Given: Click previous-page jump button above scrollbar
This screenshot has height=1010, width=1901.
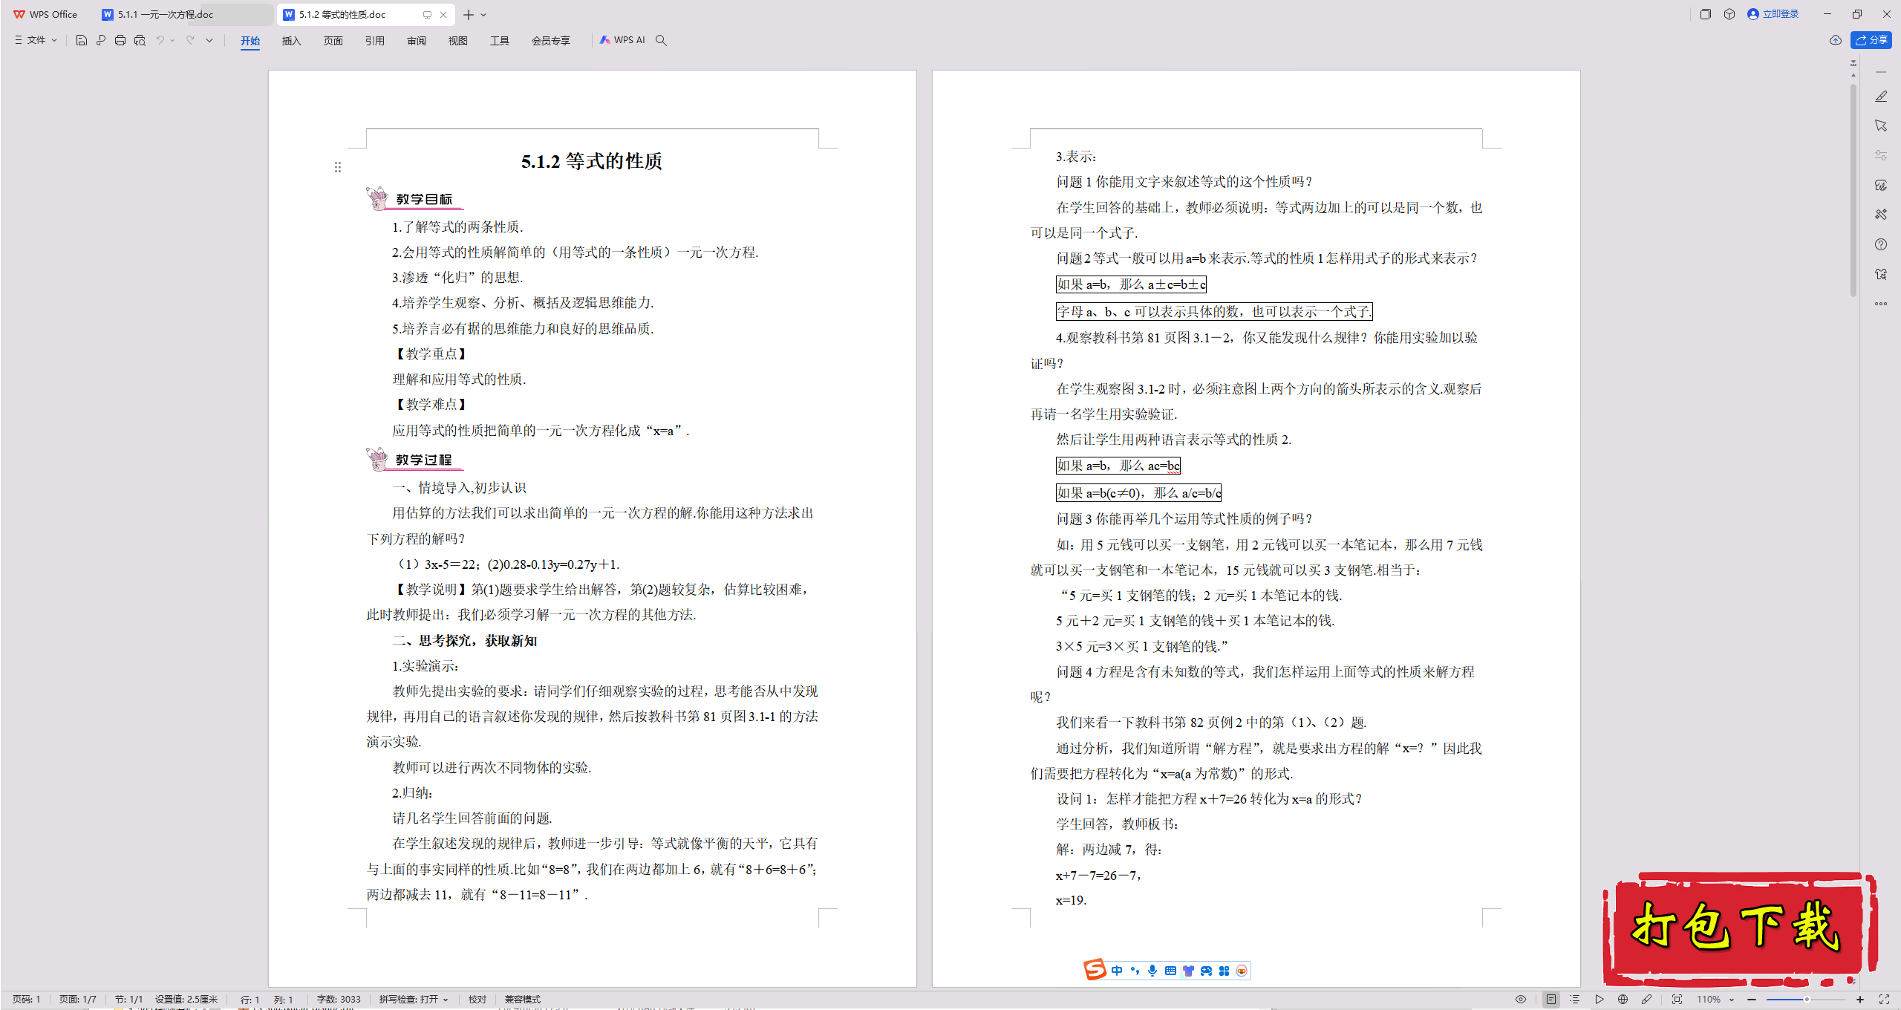Looking at the screenshot, I should point(1853,62).
